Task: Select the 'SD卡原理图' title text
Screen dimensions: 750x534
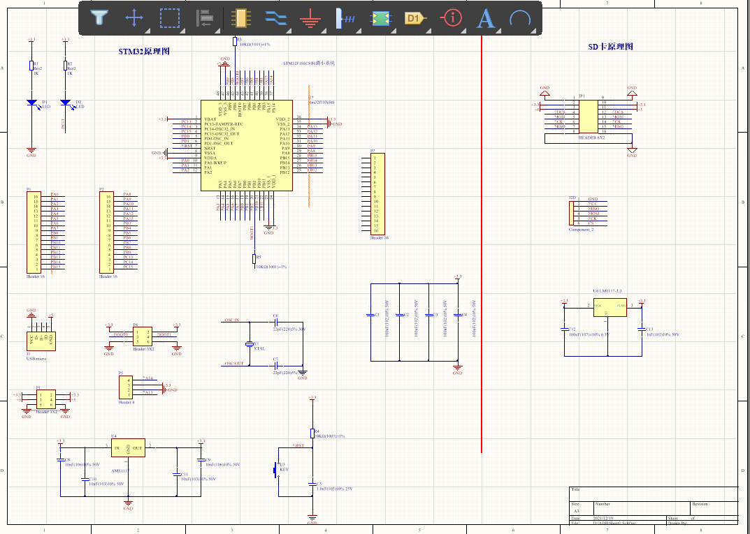Action: (x=610, y=47)
